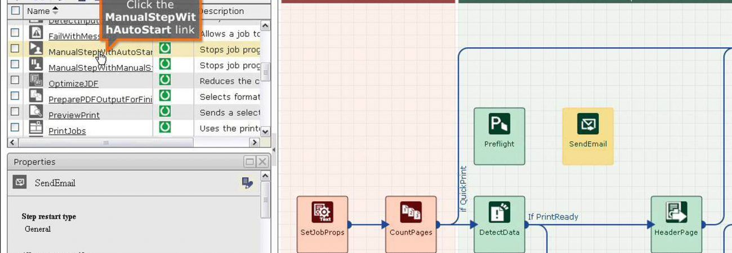Tick the checkbox for ManualStepWithAutoStart row
The width and height of the screenshot is (732, 253).
coord(15,48)
